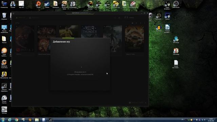Launch Google Chrome from the taskbar

17,120
